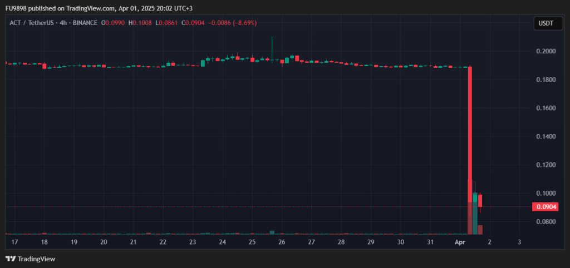
Task: Click date label 20 on time axis
Action: 104,242
